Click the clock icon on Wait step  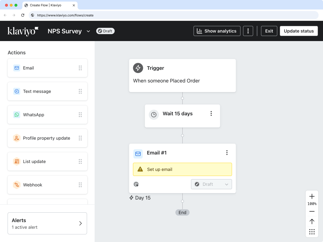coord(154,115)
